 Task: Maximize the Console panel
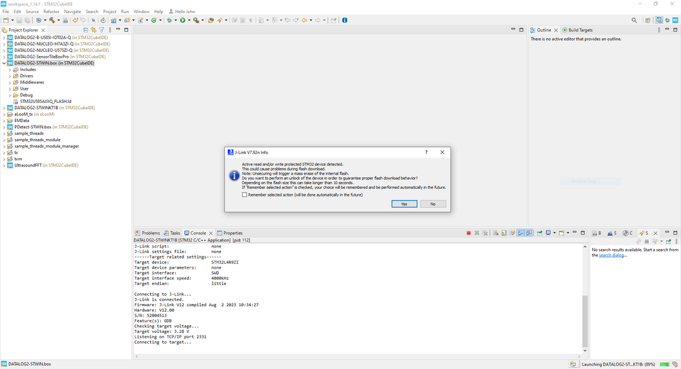point(583,233)
